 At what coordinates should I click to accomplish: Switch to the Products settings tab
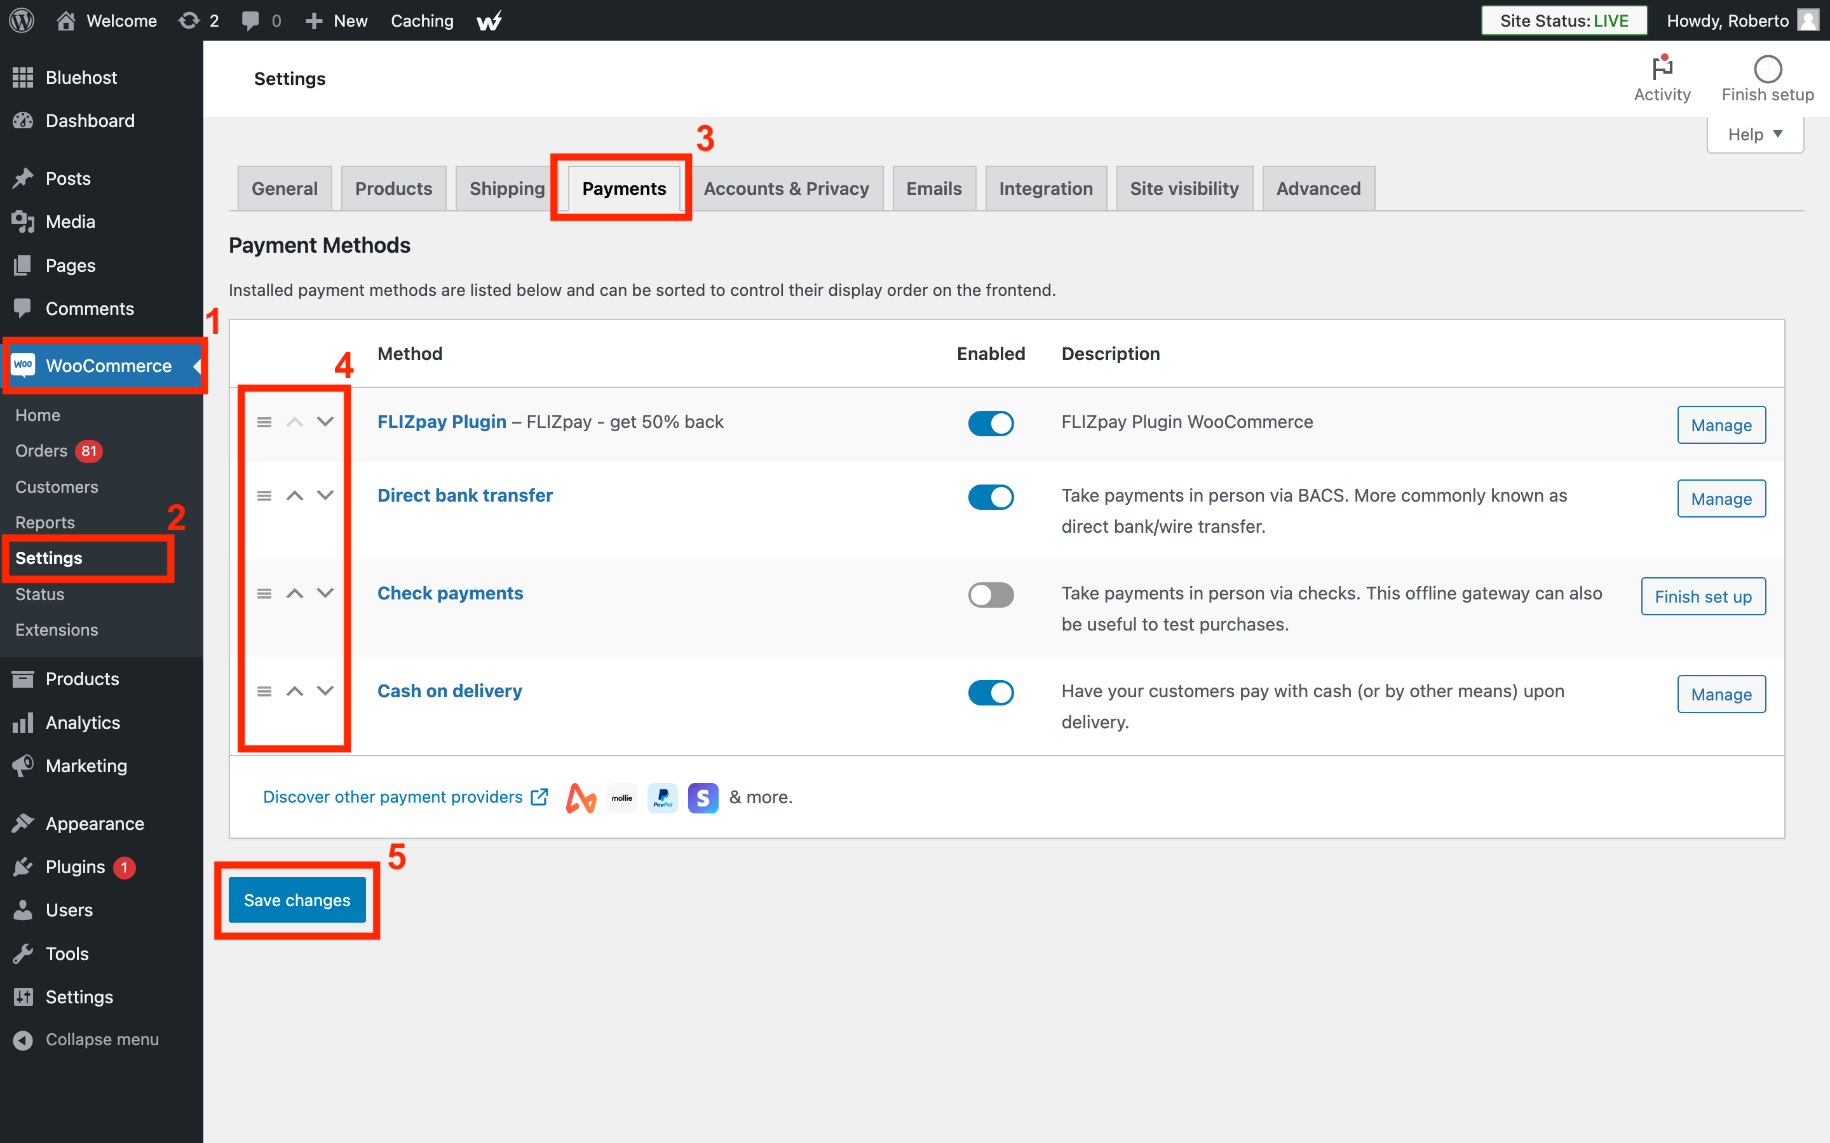coord(393,188)
